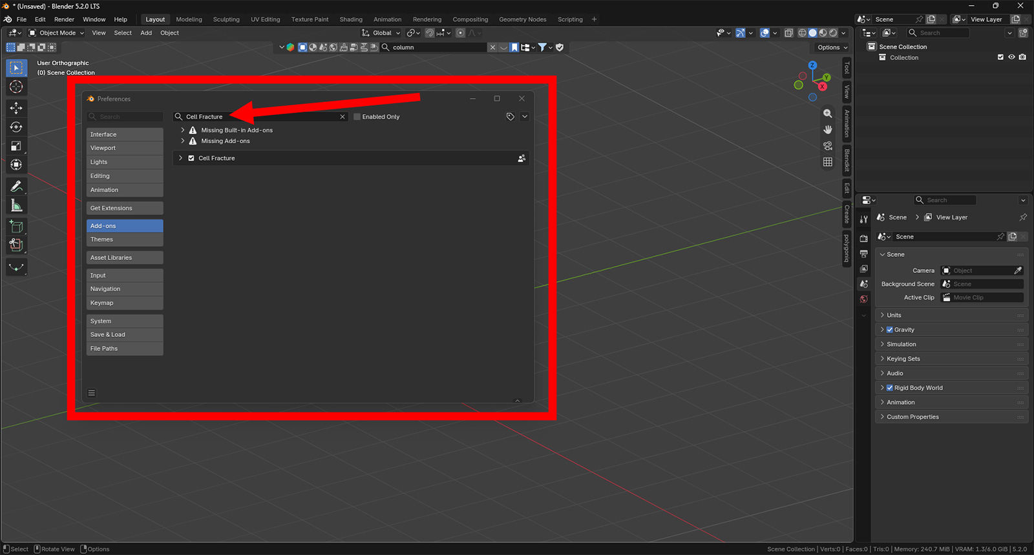Expand the Missing Built-in Add-ons row
Viewport: 1034px width, 555px height.
[x=183, y=130]
